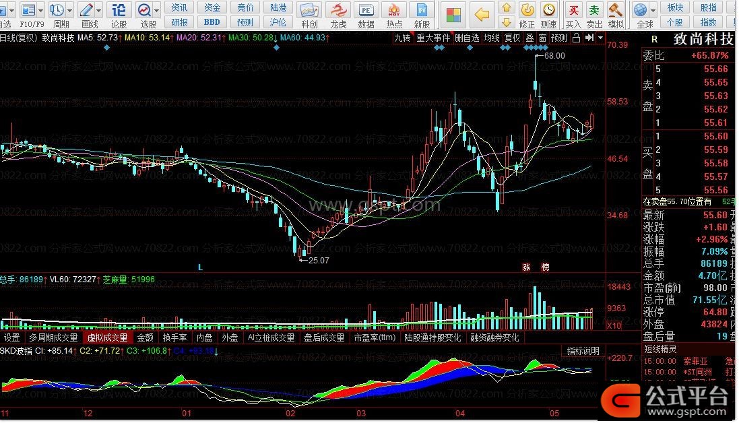Click the 资金 capital flow button
This screenshot has width=739, height=423.
point(212,7)
